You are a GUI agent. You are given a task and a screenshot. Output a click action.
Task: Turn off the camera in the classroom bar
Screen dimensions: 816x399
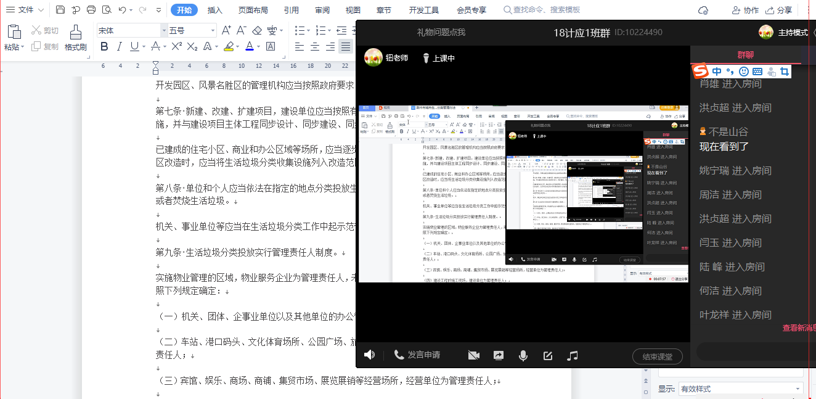pos(473,355)
